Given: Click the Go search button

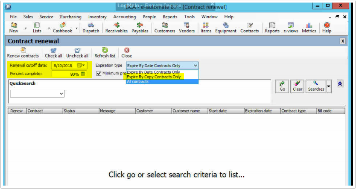Looking at the screenshot, I should (x=282, y=86).
